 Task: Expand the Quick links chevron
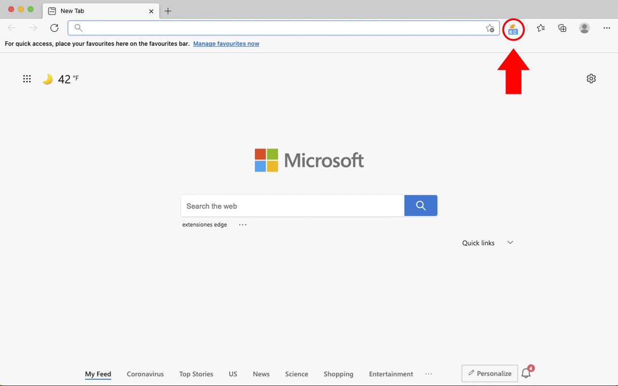tap(510, 243)
